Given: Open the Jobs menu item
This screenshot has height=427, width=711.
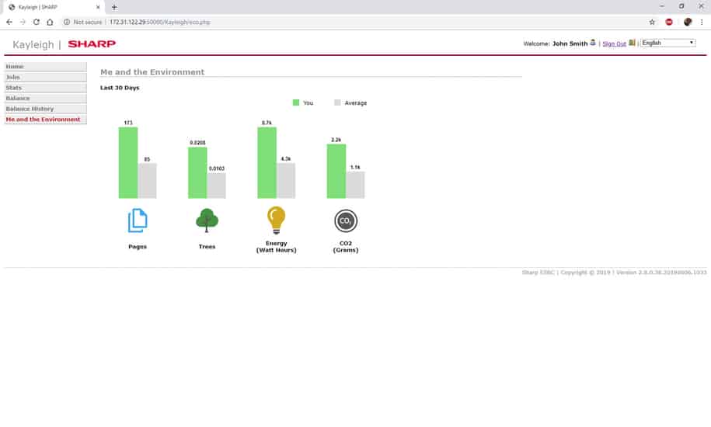Looking at the screenshot, I should click(x=45, y=78).
